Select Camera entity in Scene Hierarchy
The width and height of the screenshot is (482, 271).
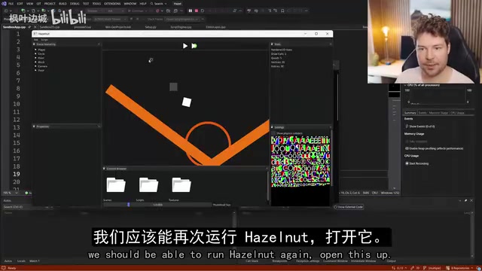pyautogui.click(x=42, y=66)
